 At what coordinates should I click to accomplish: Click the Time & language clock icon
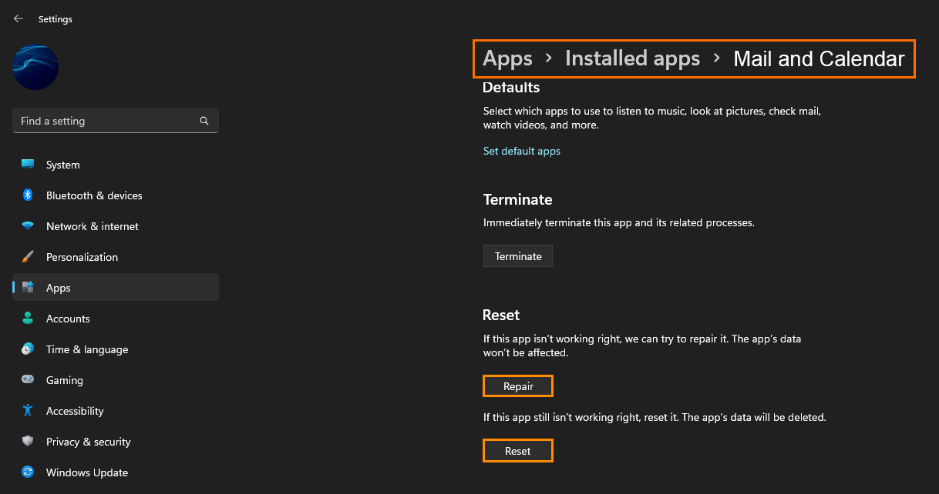tap(28, 349)
